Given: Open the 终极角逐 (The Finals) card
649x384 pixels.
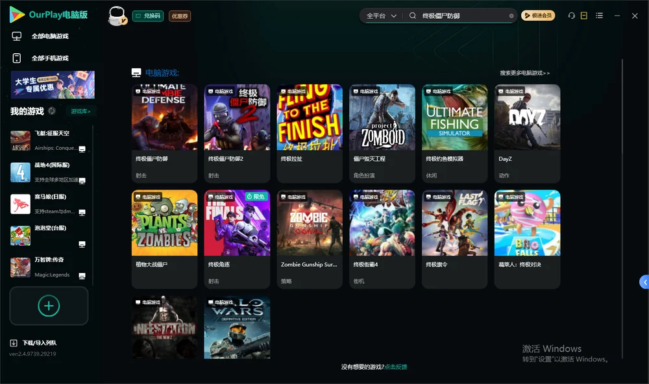Looking at the screenshot, I should click(x=237, y=239).
